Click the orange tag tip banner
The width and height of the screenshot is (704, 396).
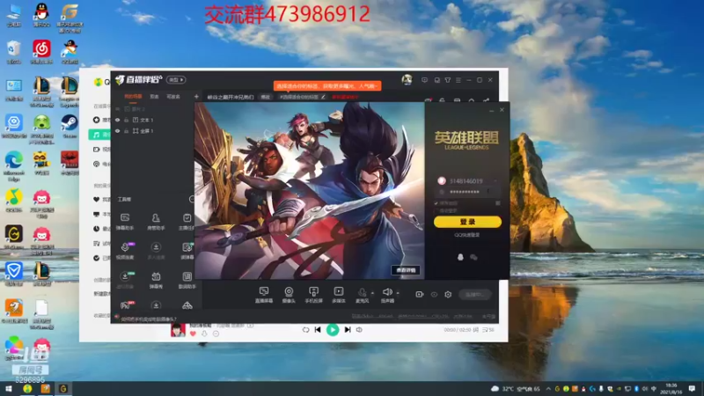327,85
